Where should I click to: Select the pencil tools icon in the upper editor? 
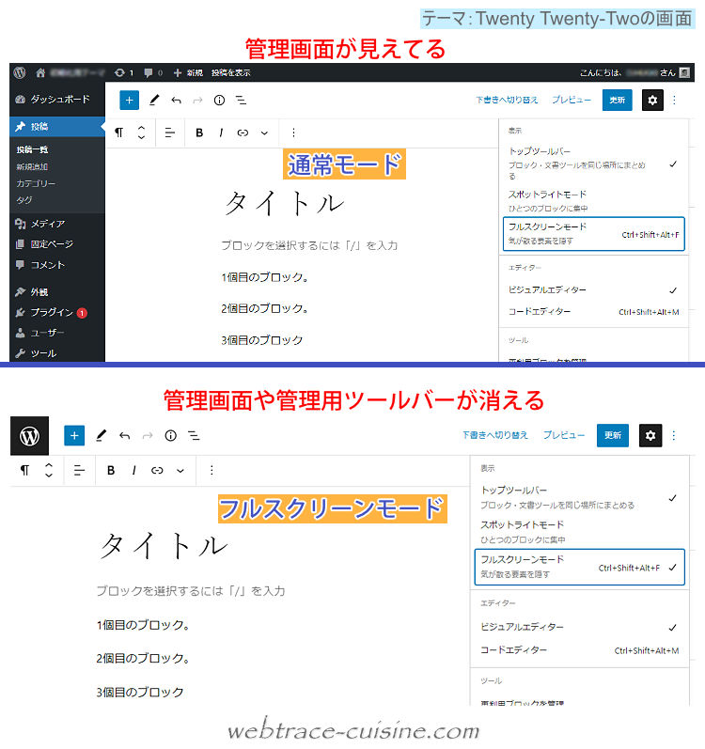[x=154, y=101]
